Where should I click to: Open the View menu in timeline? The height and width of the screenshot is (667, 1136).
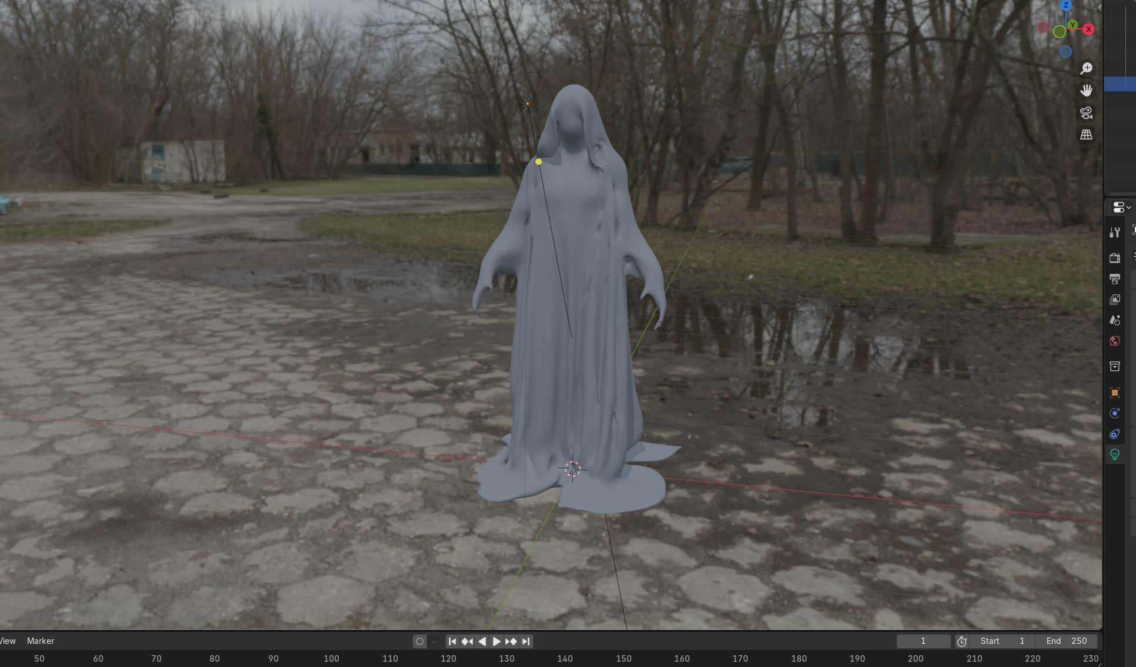[x=8, y=641]
